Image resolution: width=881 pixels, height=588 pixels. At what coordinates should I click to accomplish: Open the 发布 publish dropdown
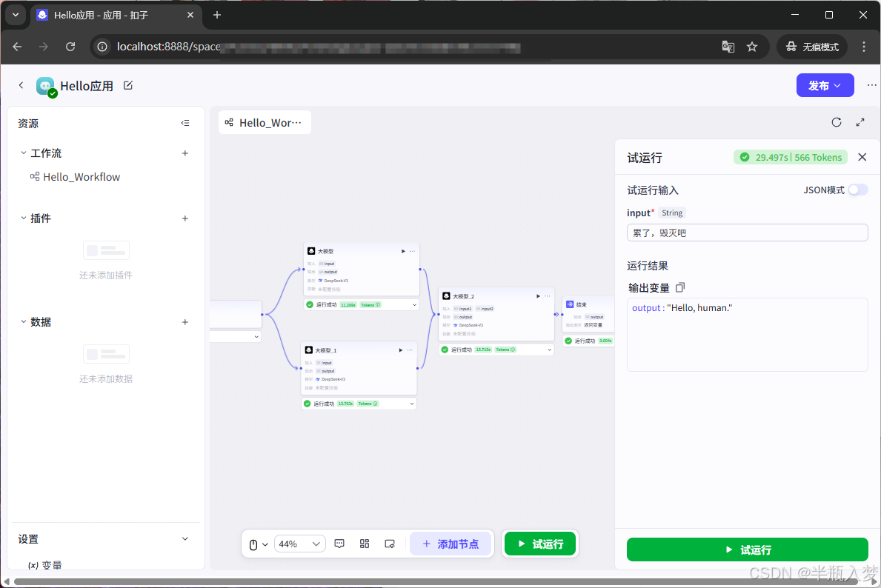[x=825, y=85]
